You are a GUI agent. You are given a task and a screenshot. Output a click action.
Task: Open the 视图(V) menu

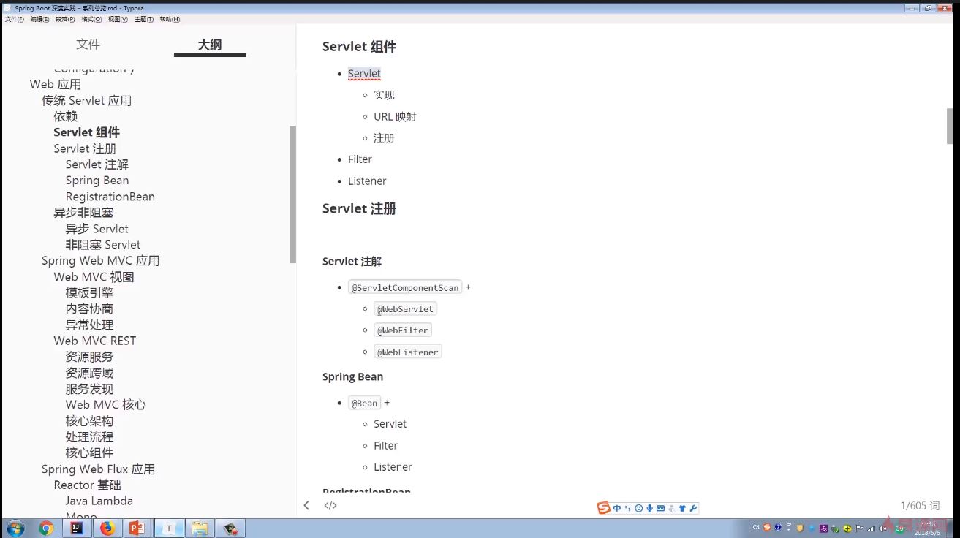click(x=118, y=19)
